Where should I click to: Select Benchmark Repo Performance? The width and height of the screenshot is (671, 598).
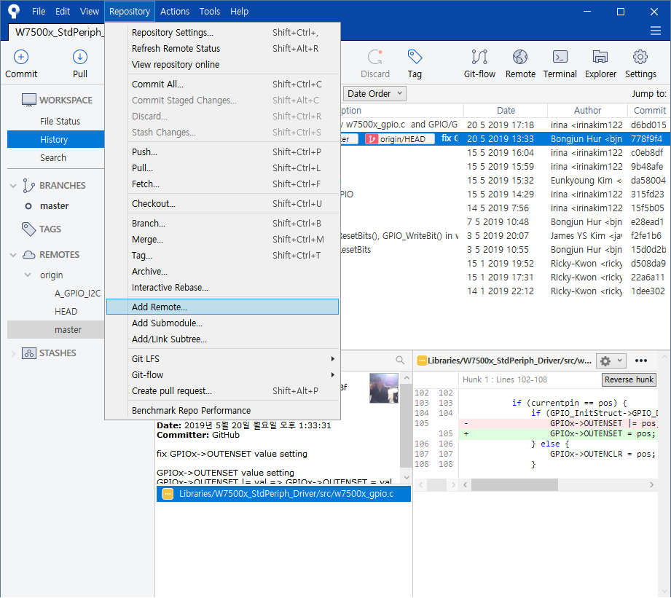pyautogui.click(x=222, y=411)
